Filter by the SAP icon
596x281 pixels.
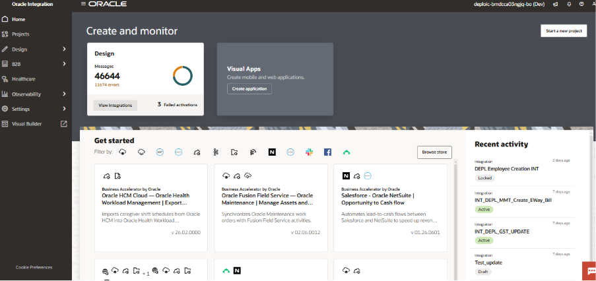(x=160, y=152)
